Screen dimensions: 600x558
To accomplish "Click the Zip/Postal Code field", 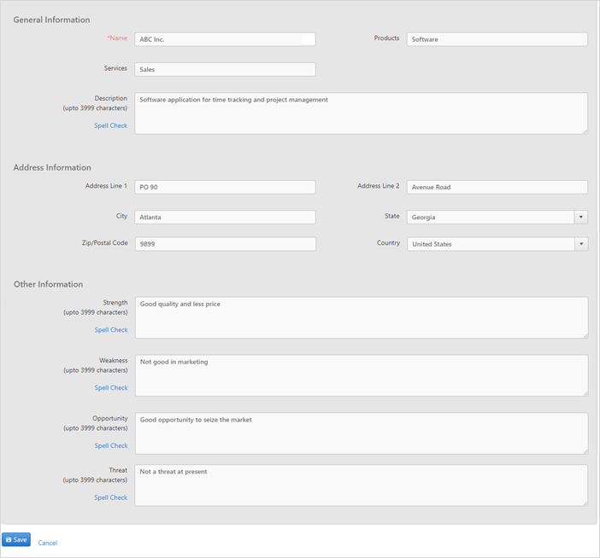I will click(x=226, y=244).
